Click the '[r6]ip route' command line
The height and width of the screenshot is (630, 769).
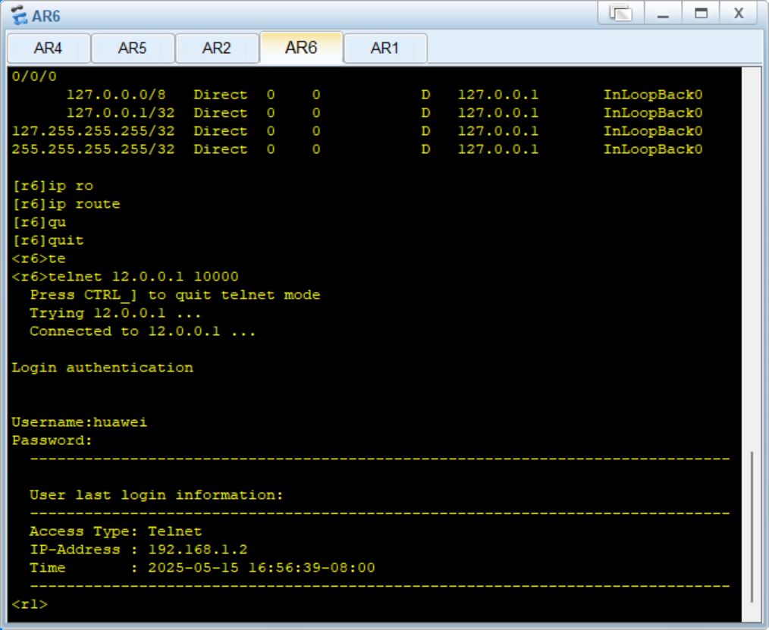pos(66,204)
